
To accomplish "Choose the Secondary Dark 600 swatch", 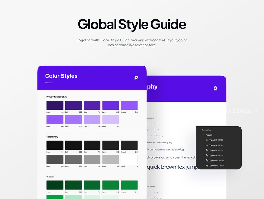I will point(111,145).
